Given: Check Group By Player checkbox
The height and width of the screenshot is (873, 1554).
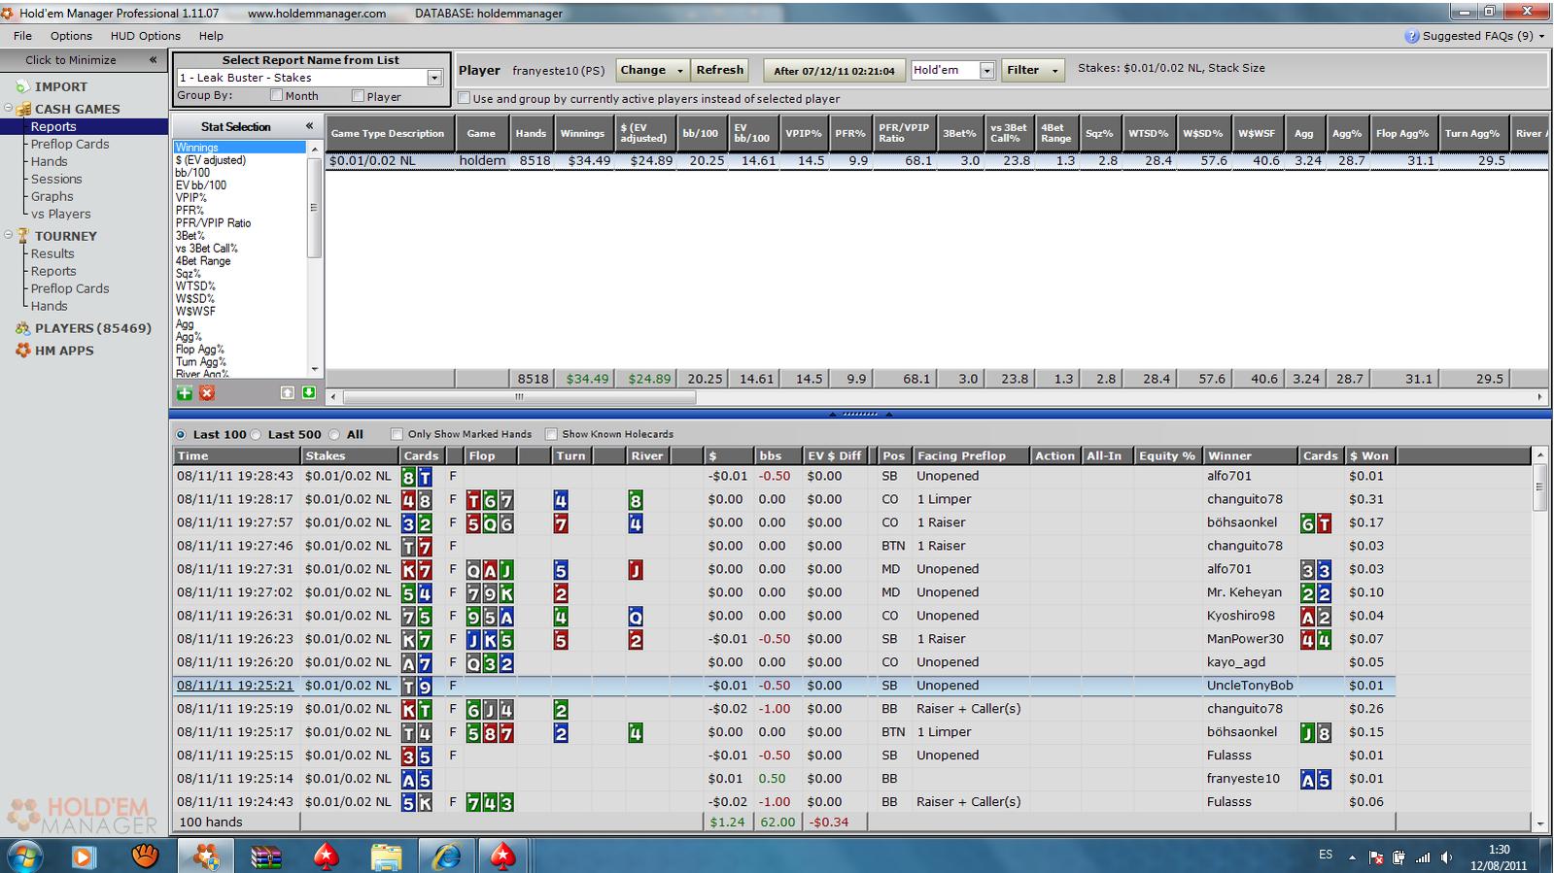Looking at the screenshot, I should [x=358, y=95].
